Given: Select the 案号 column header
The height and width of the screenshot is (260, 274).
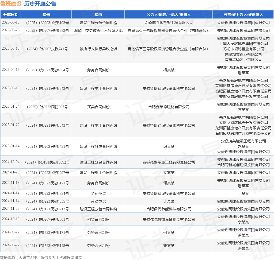Looking at the screenshot, I should [46, 15].
